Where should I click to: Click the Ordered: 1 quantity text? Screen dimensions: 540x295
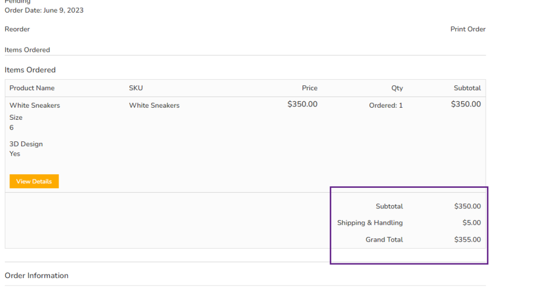click(385, 106)
